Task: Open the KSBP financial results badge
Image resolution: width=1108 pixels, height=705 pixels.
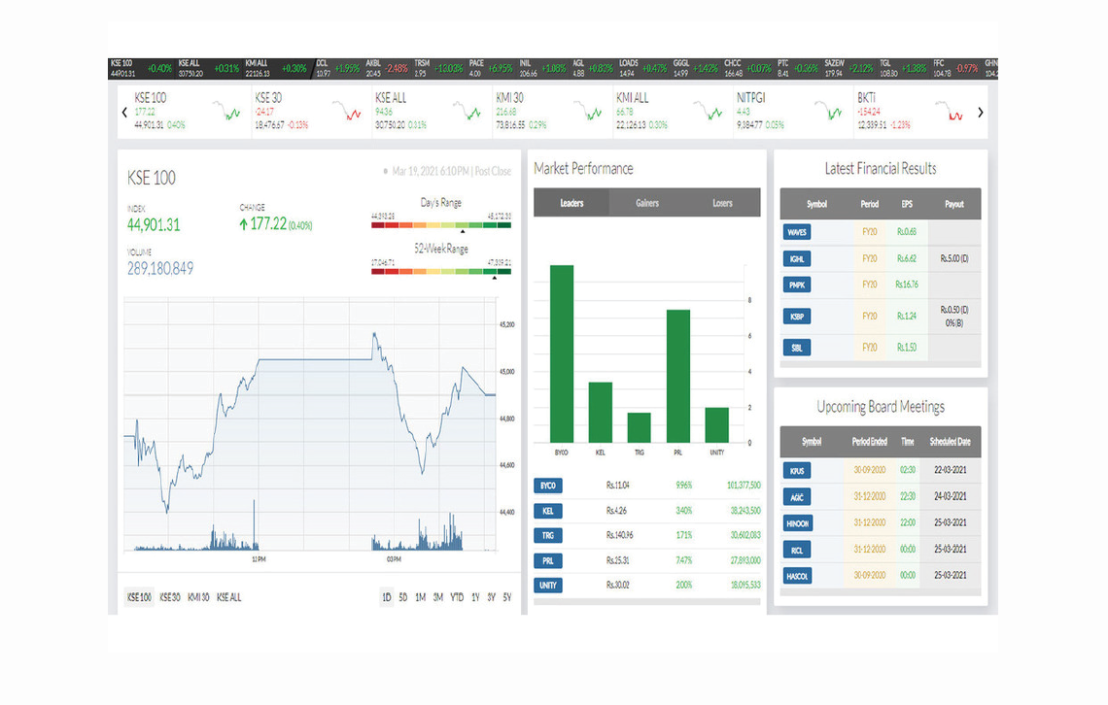Action: (x=796, y=317)
